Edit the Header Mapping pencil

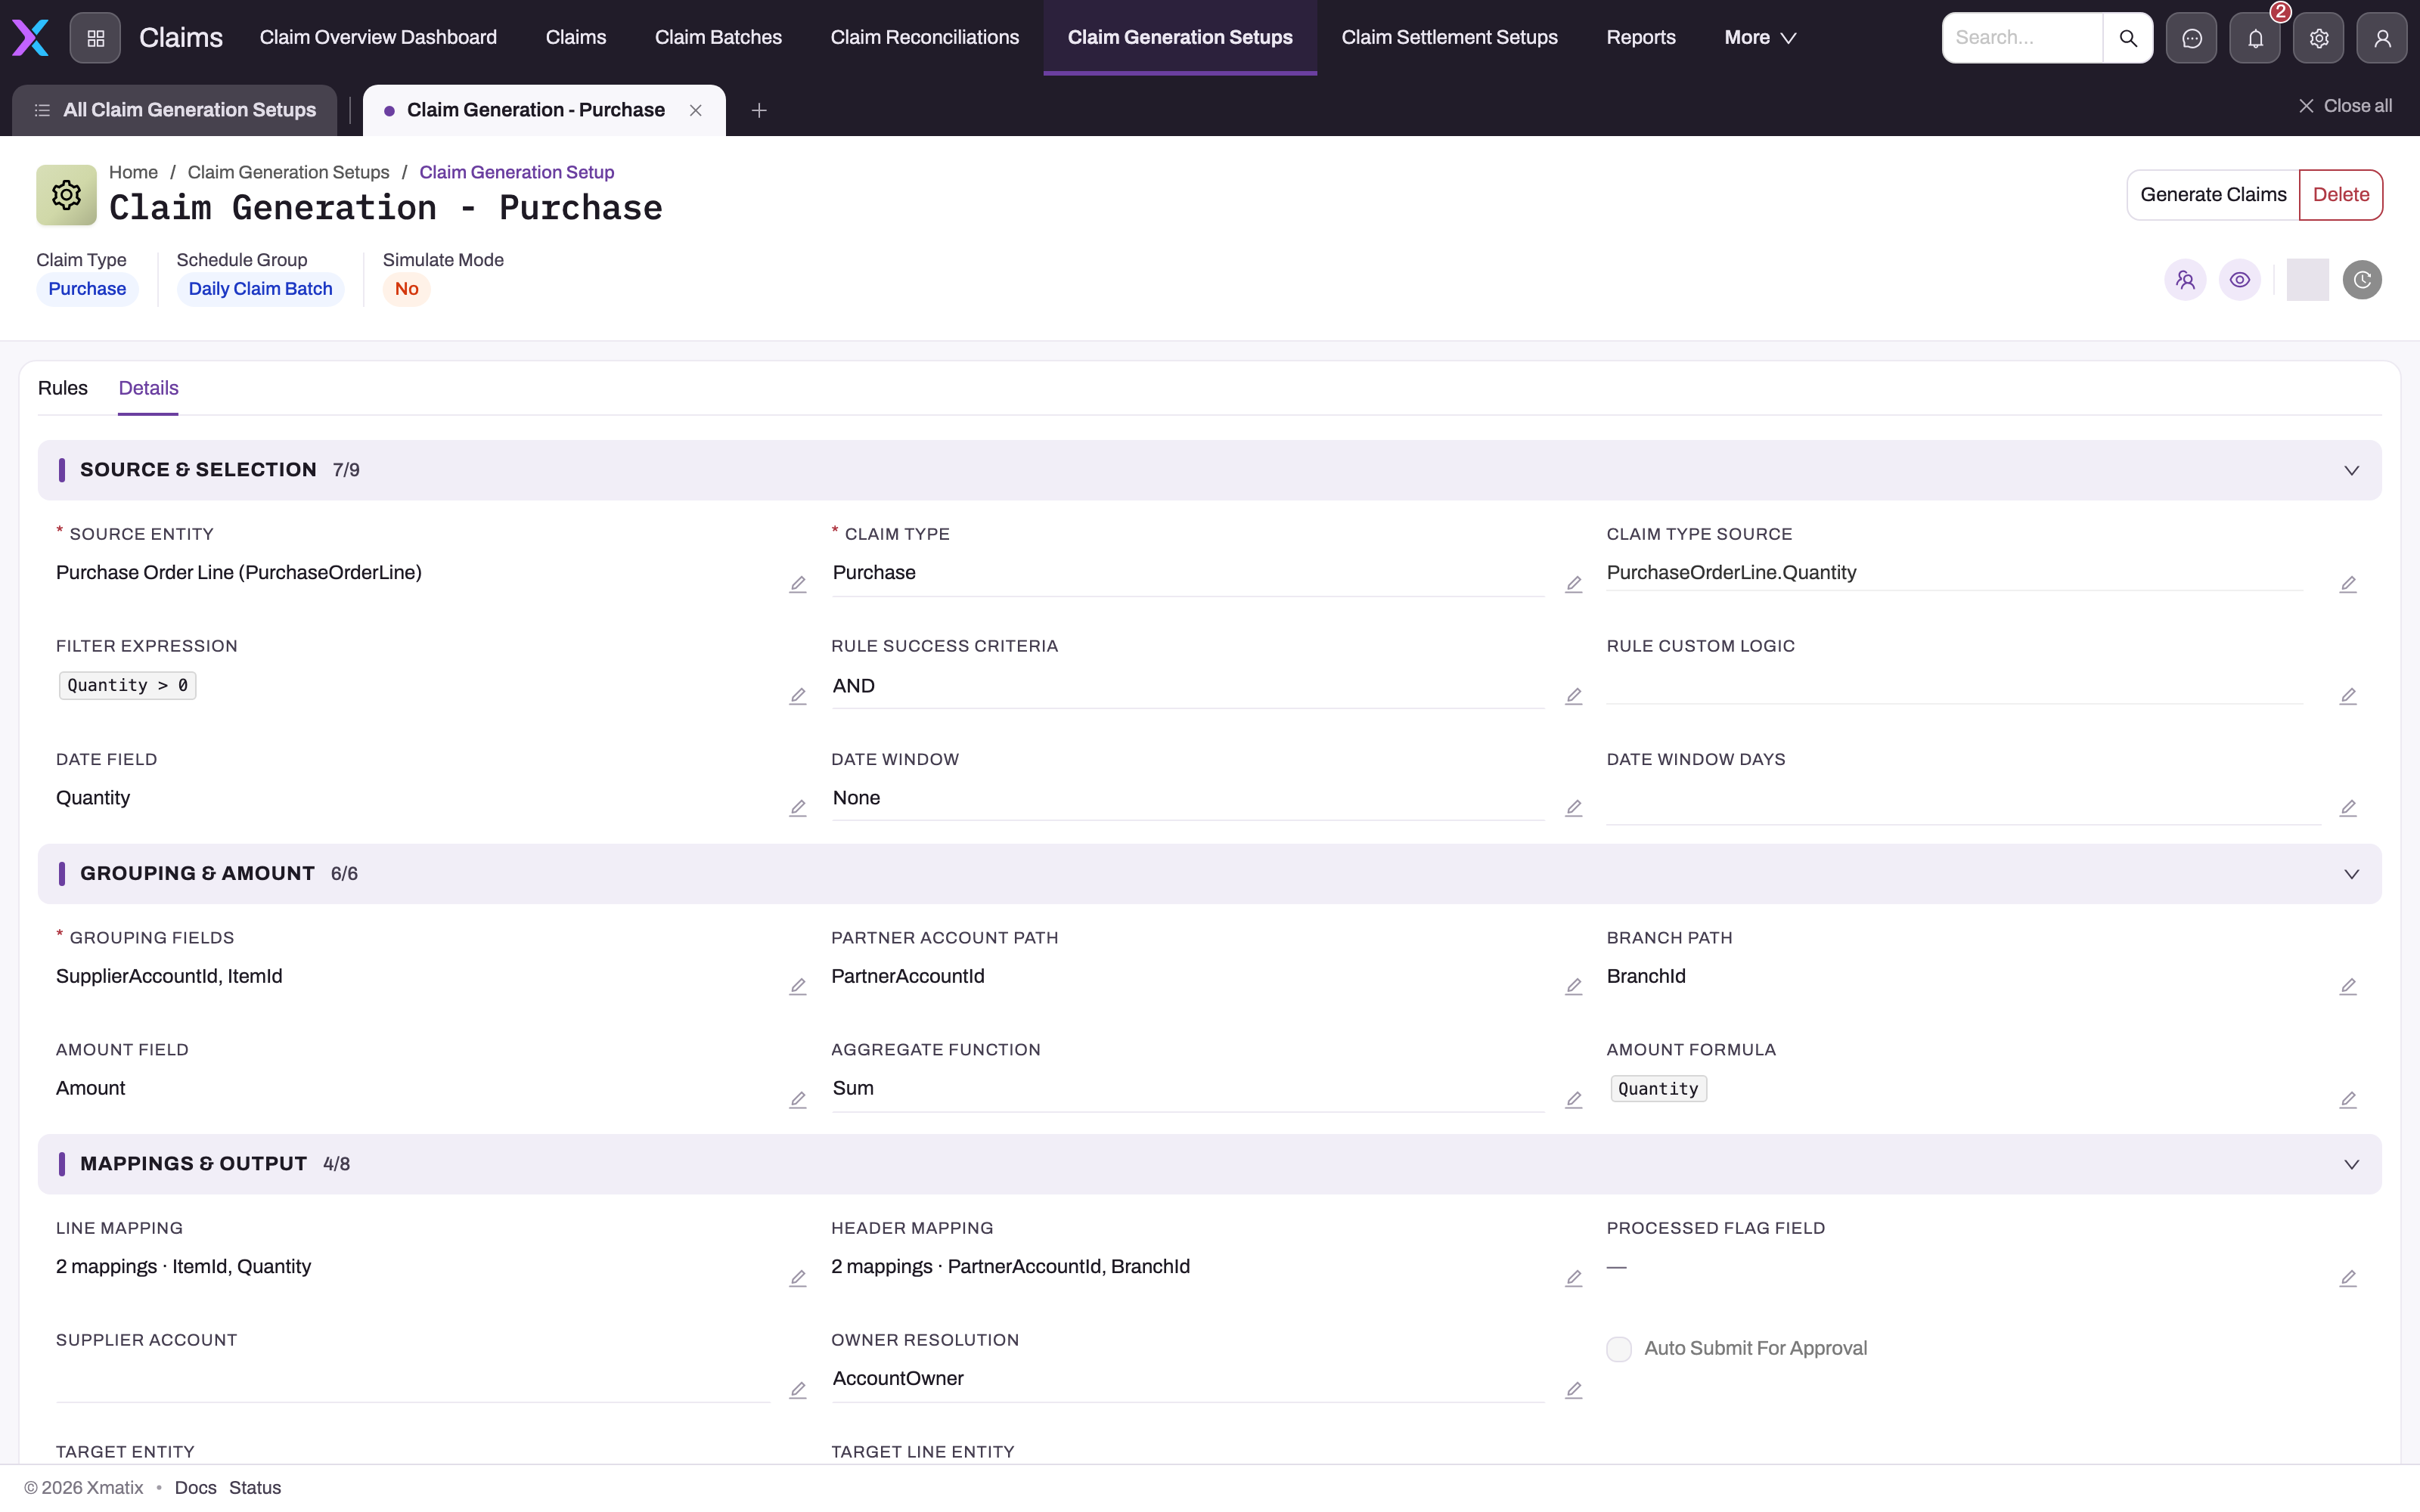click(x=1574, y=1279)
